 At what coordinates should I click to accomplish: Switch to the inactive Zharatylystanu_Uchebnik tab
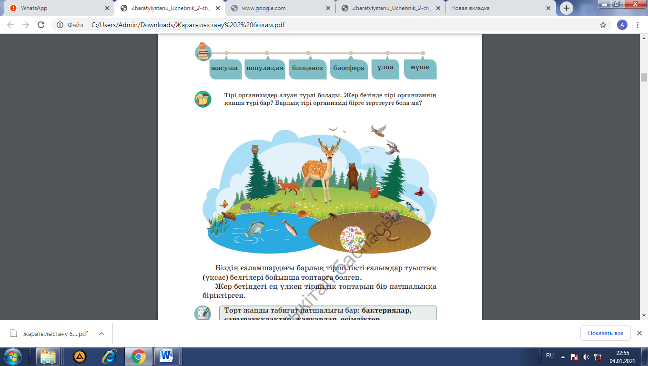click(x=391, y=8)
